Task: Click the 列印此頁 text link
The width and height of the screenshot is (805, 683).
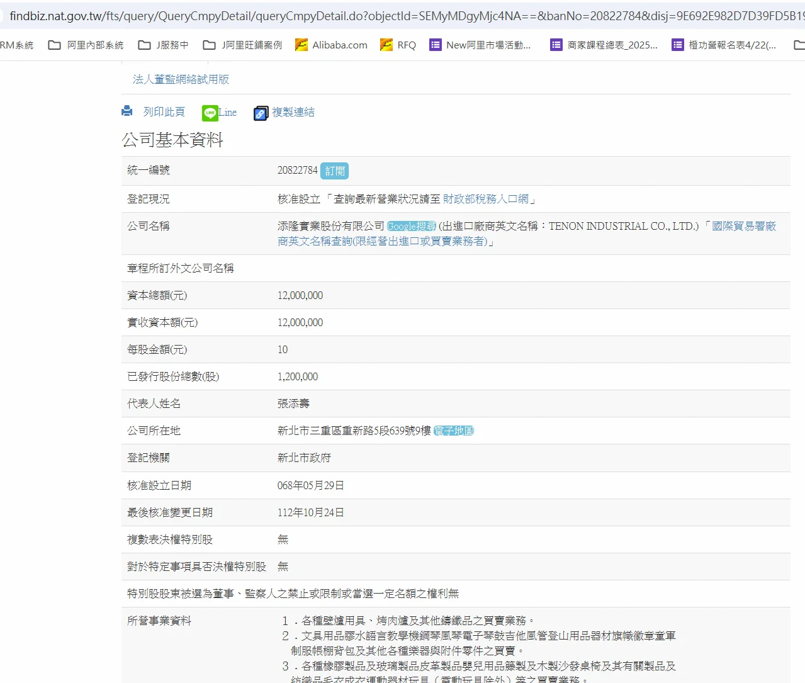Action: [164, 112]
